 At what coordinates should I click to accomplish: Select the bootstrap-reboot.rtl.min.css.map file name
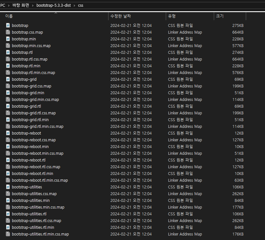tap(40, 180)
